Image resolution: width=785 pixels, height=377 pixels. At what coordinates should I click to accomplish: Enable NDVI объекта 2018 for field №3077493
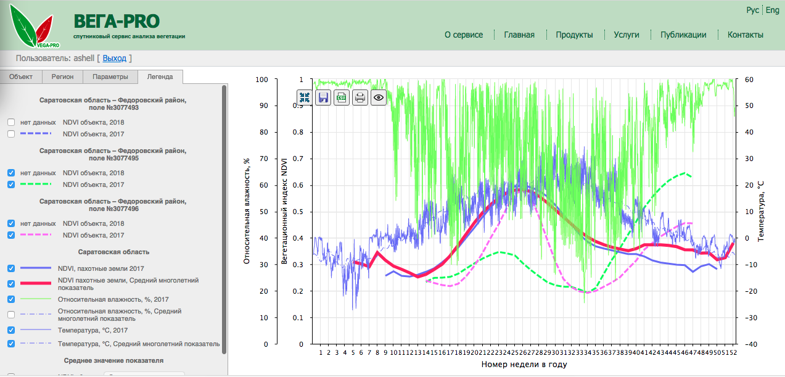point(11,122)
